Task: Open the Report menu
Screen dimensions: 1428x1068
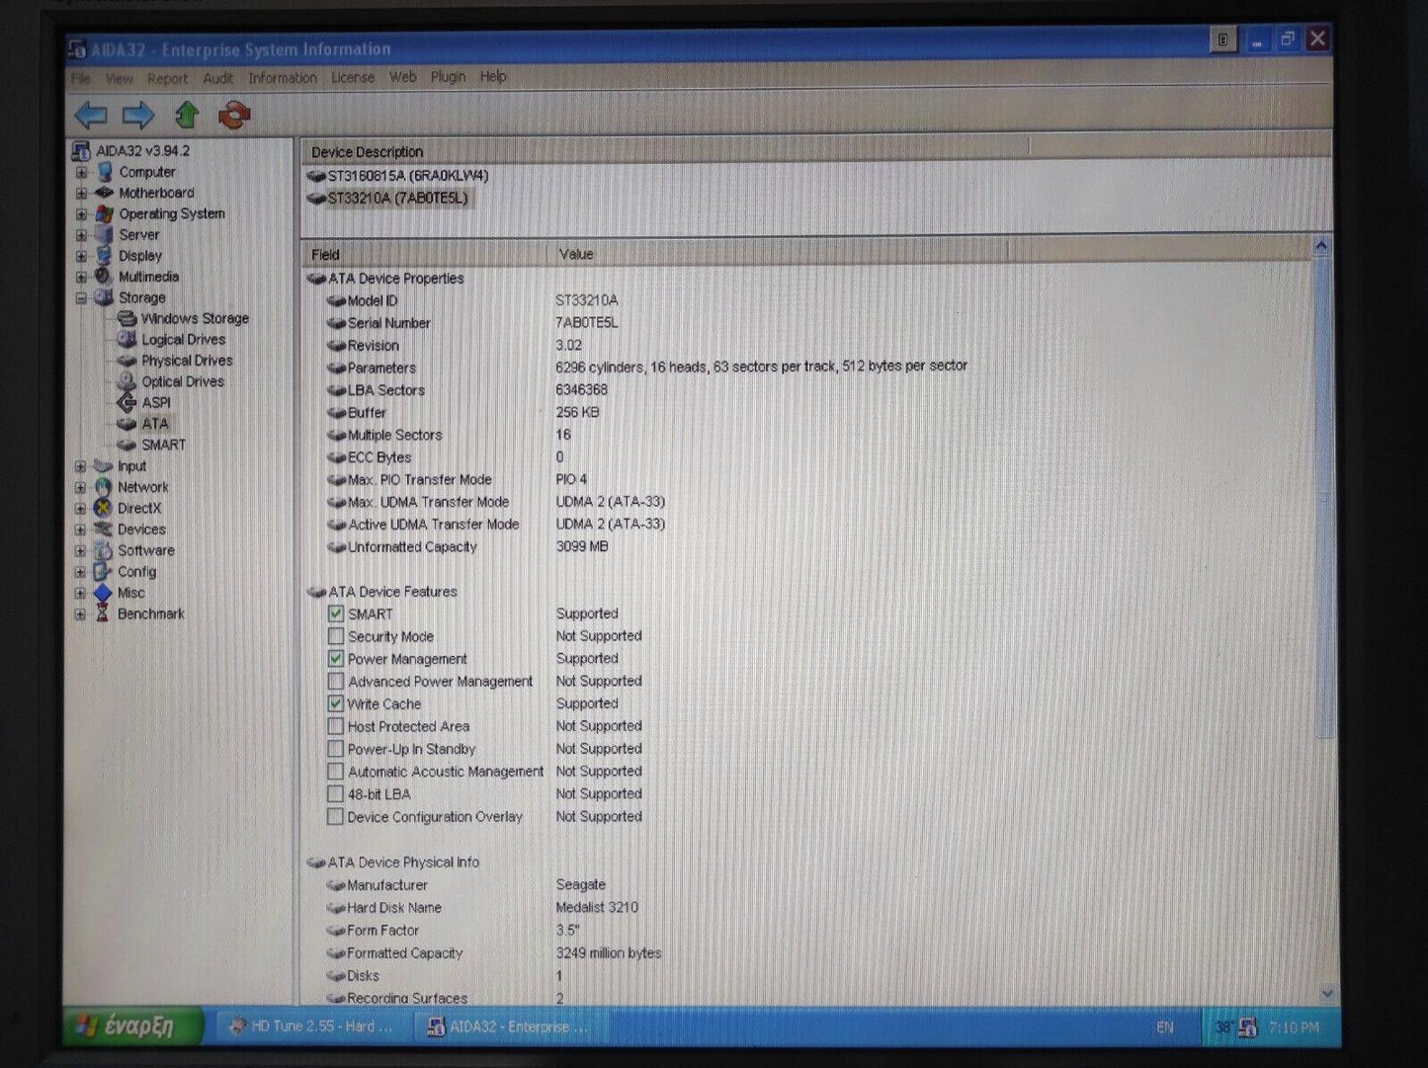Action: [x=167, y=78]
